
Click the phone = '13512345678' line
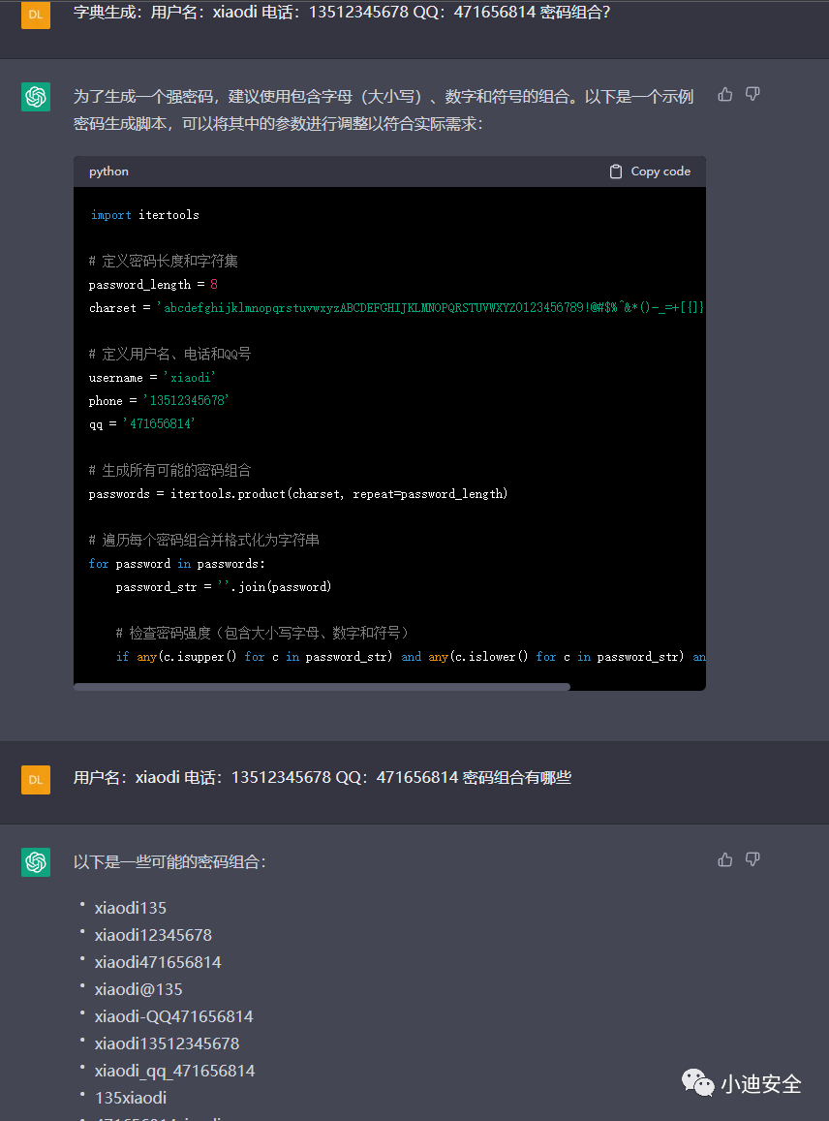pos(159,400)
